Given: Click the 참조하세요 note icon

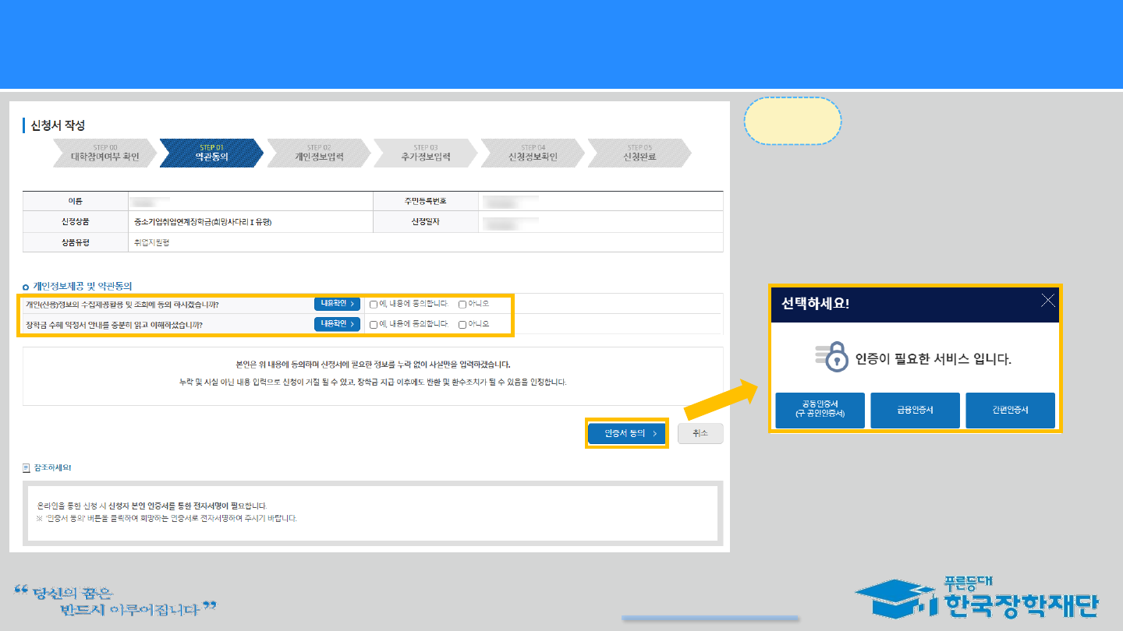Looking at the screenshot, I should click(x=27, y=468).
